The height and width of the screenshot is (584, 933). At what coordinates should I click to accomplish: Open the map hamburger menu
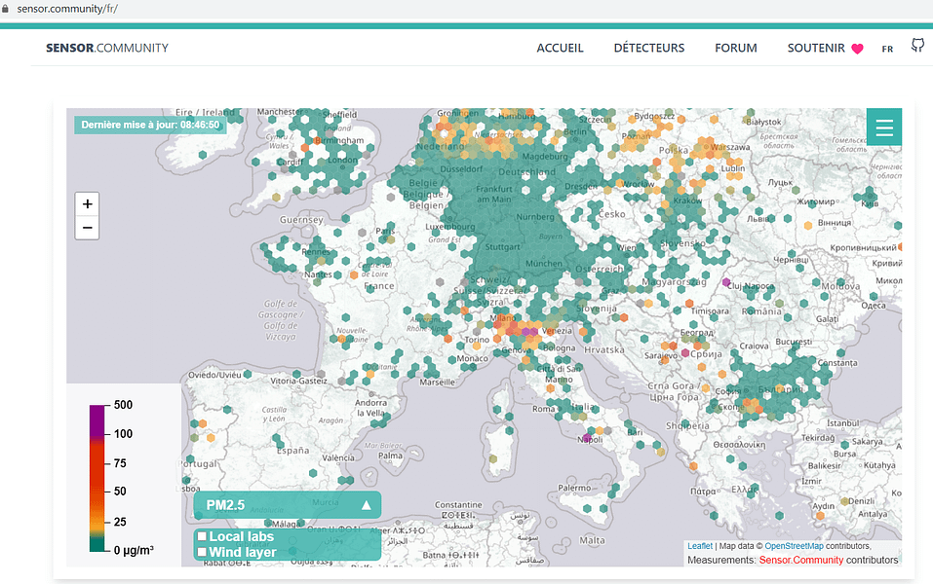[884, 127]
